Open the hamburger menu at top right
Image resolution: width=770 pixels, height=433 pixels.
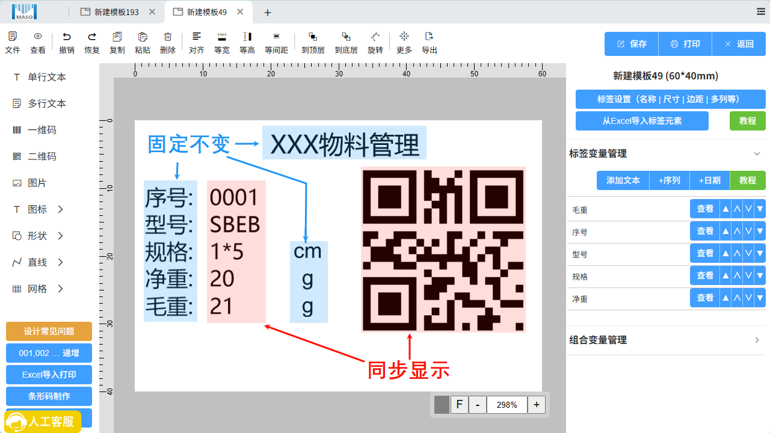(761, 11)
